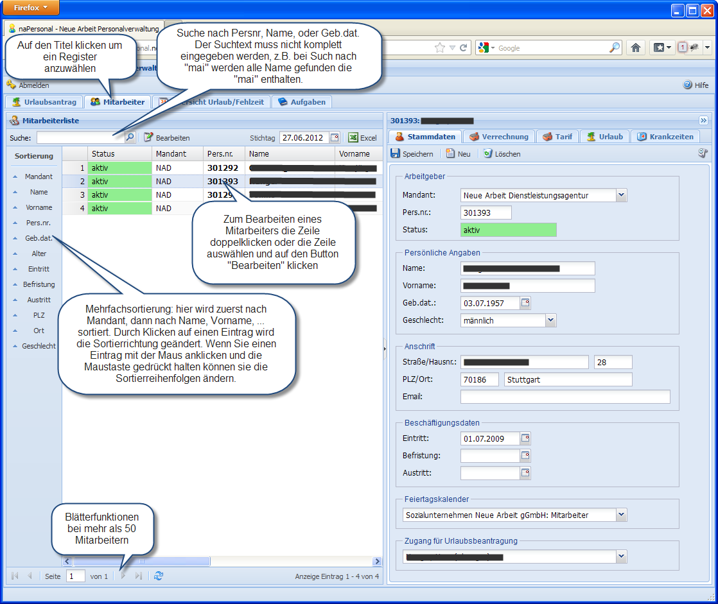718x604 pixels.
Task: Click the Speichern save icon
Action: (396, 154)
